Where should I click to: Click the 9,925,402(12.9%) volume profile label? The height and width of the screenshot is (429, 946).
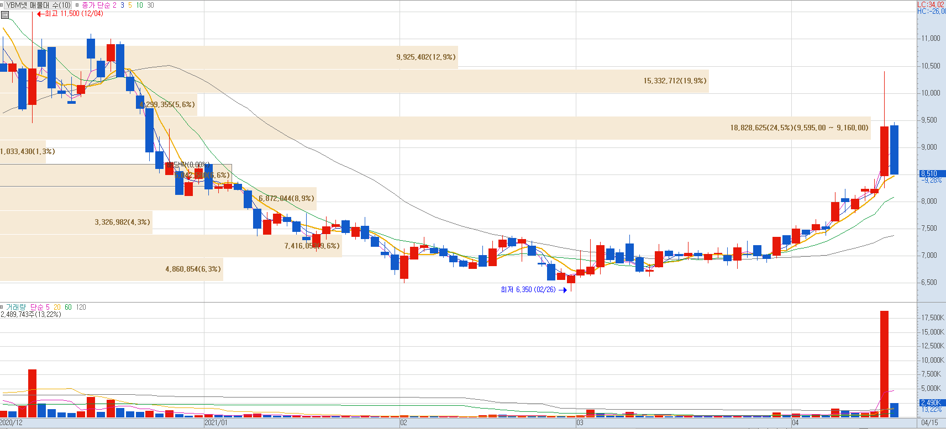(x=426, y=57)
